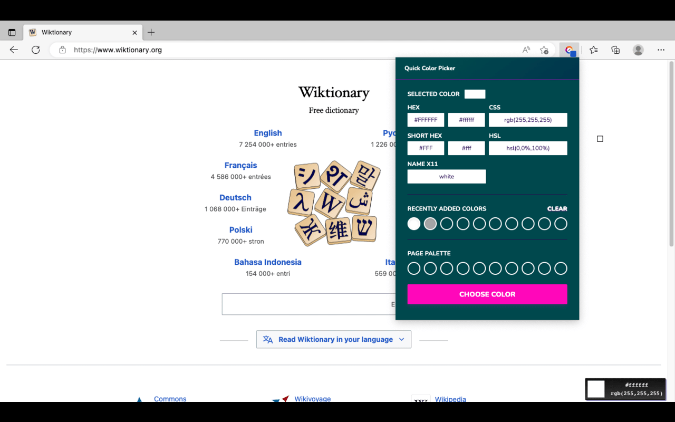Open the Wikivoyage project link
Image resolution: width=675 pixels, height=422 pixels.
312,399
